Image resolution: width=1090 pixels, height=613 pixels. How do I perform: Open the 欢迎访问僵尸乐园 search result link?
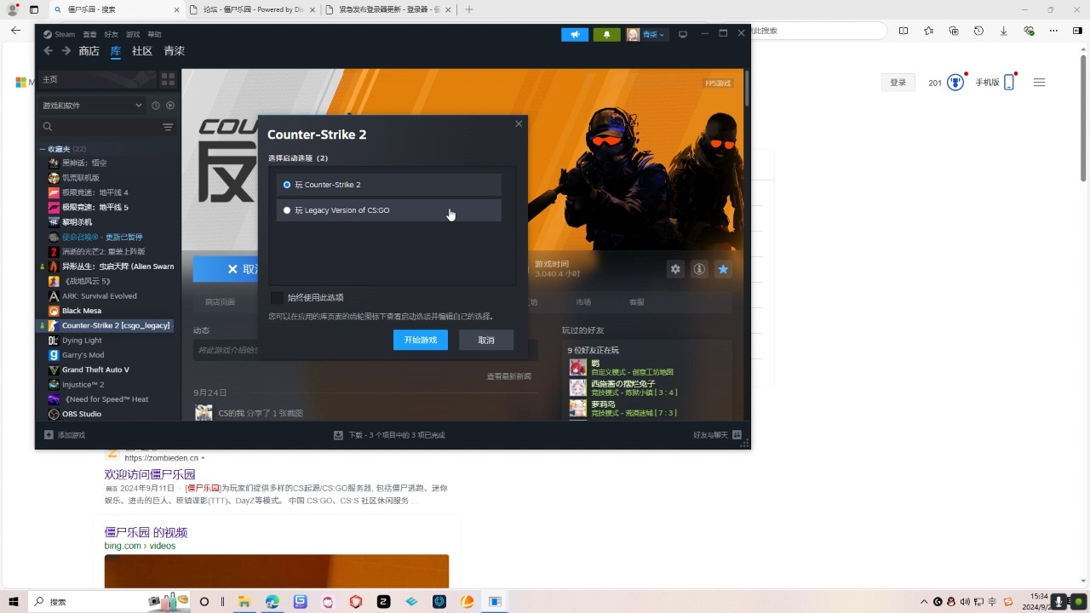pyautogui.click(x=150, y=474)
